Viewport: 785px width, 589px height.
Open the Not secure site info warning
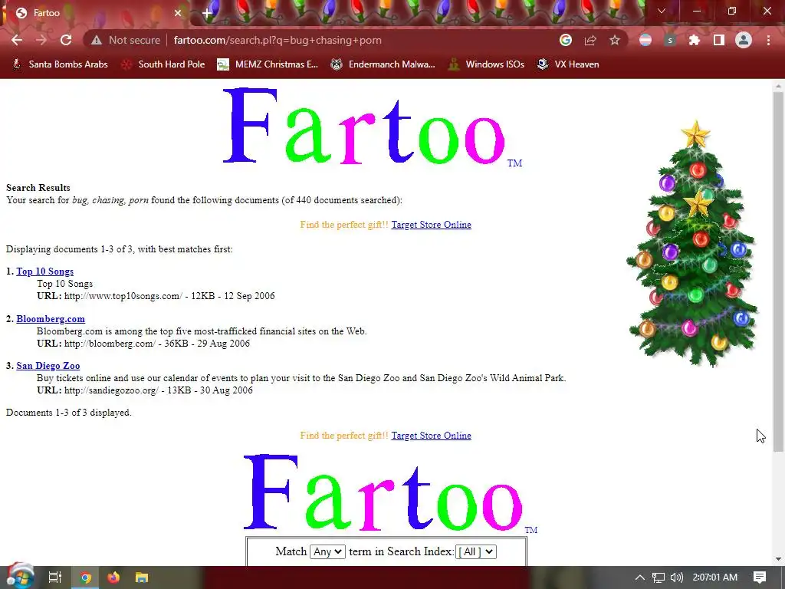125,40
